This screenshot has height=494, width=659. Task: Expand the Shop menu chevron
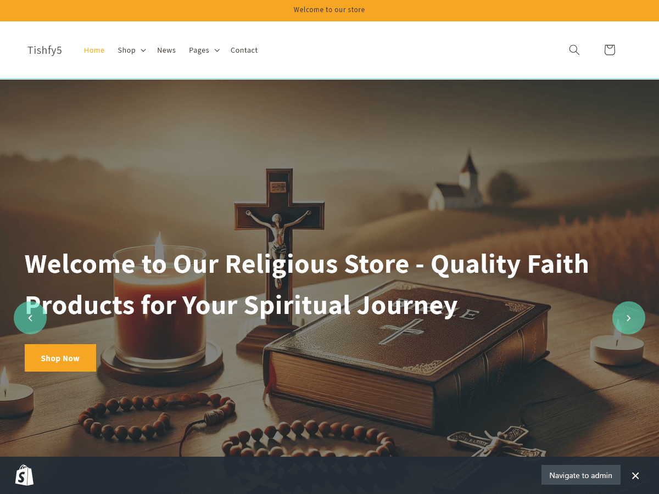tap(143, 50)
